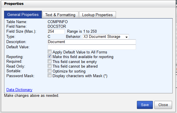Click the 'Sortable:' label
Screen dimensions: 177x113
[14, 71]
